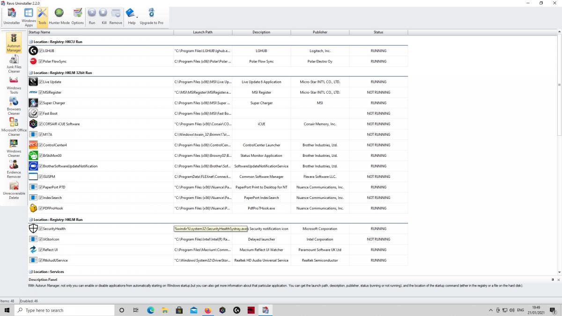Toggle the ControlCenter4 checkbox
The image size is (562, 316).
41,145
